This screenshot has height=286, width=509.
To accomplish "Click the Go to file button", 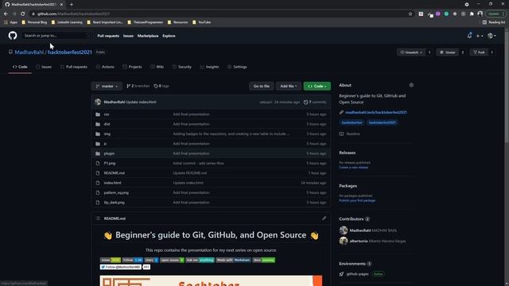I will 262,86.
